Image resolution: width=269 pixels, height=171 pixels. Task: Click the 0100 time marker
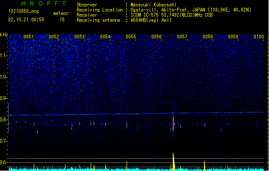click(x=259, y=37)
